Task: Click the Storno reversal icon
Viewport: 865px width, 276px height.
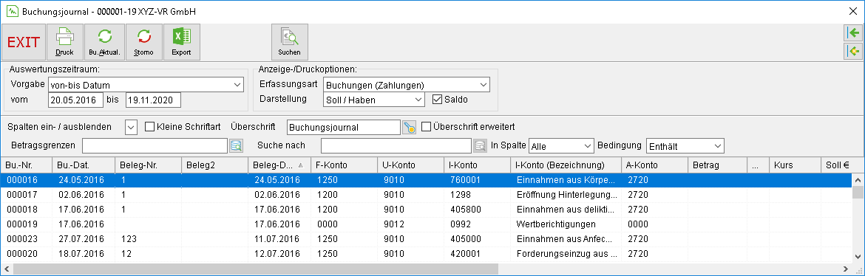Action: coord(144,42)
